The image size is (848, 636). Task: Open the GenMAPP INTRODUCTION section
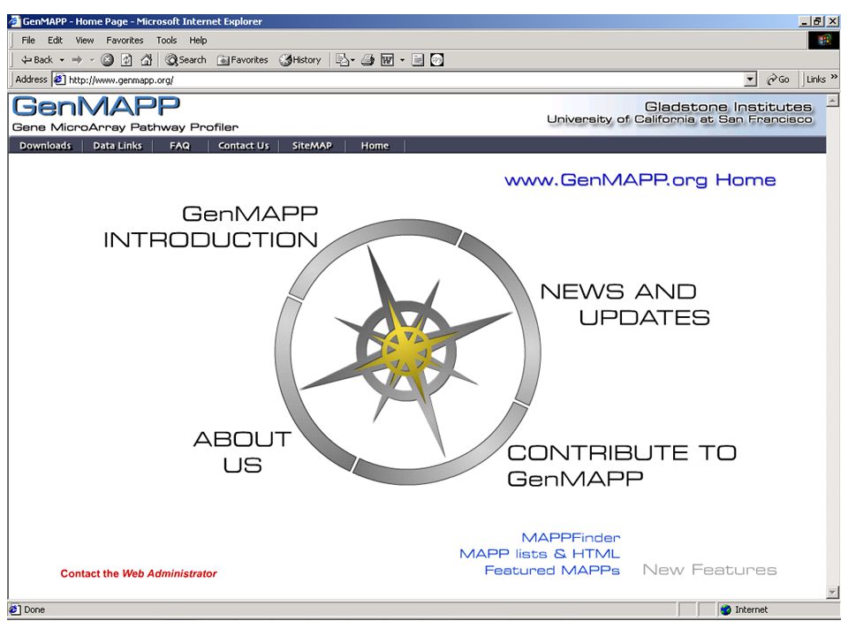tap(211, 227)
